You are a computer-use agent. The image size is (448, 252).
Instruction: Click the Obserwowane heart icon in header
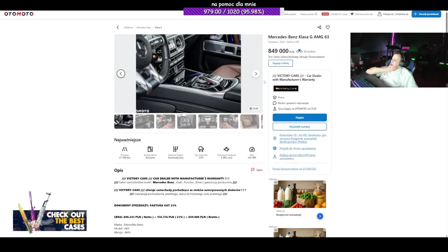[352, 14]
